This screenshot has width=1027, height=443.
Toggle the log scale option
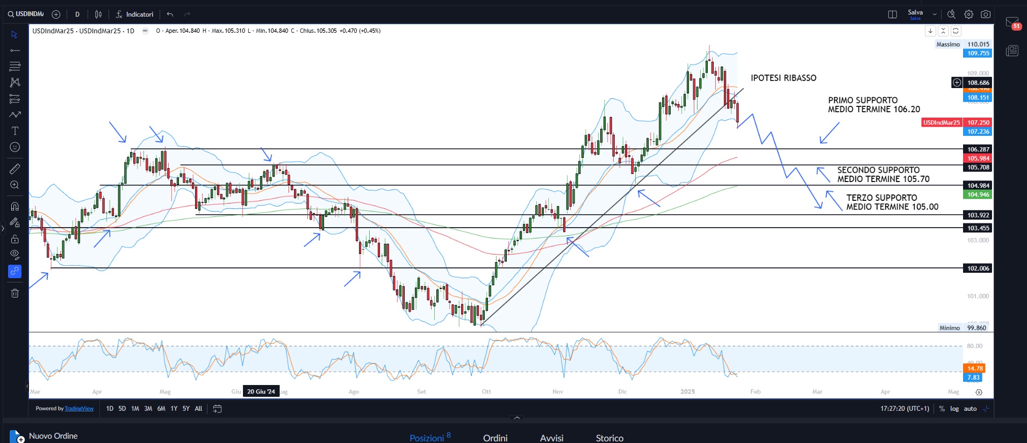pos(954,409)
